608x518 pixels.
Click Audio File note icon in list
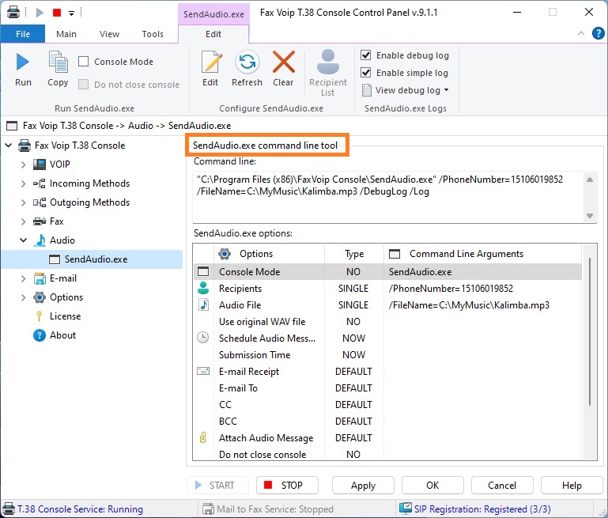coord(203,304)
